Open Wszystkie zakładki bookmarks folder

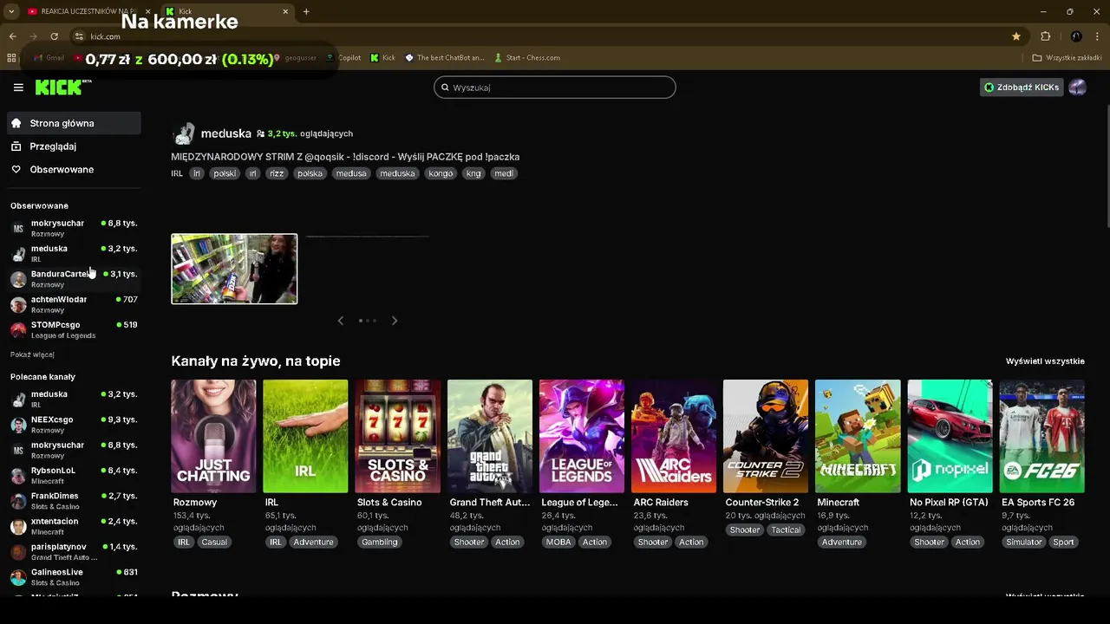[x=1067, y=58]
